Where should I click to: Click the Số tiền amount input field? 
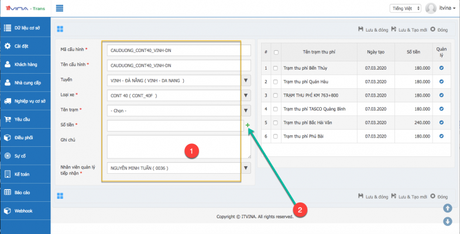coord(174,125)
